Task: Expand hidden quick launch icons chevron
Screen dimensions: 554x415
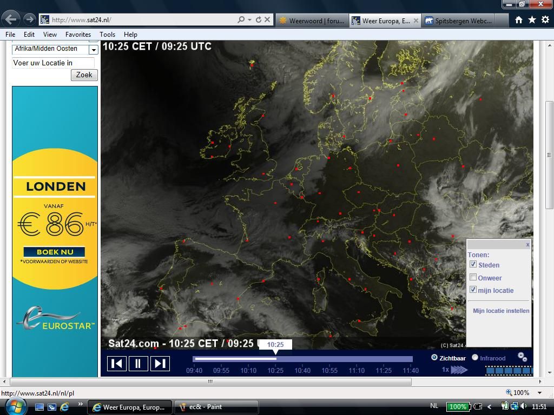Action: coord(81,404)
